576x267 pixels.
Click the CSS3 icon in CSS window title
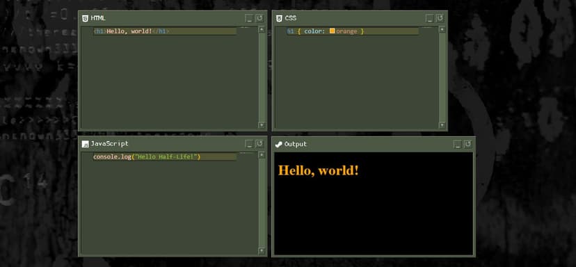tap(279, 18)
